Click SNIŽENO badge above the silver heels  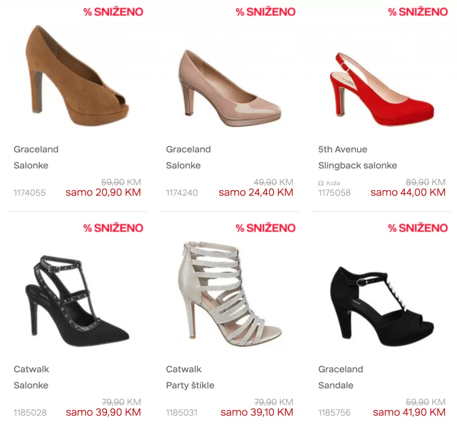point(266,228)
